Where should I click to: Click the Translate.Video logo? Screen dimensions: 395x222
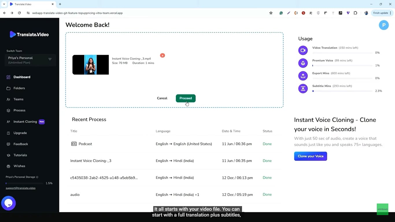[x=29, y=34]
